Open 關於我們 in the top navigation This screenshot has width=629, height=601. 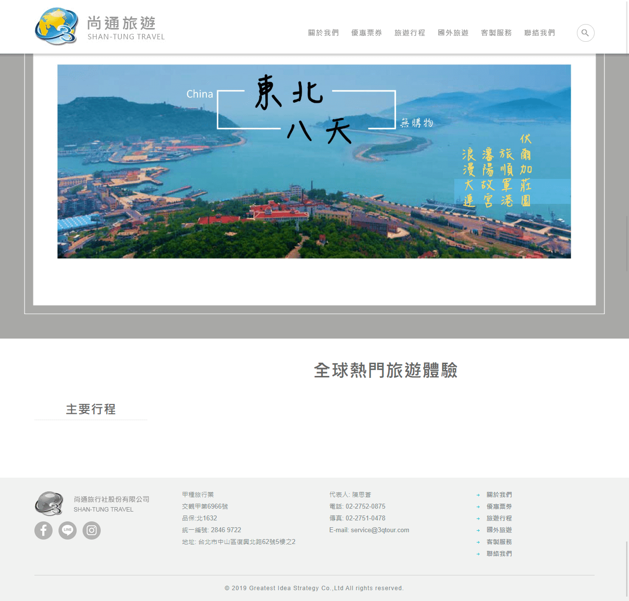coord(323,33)
